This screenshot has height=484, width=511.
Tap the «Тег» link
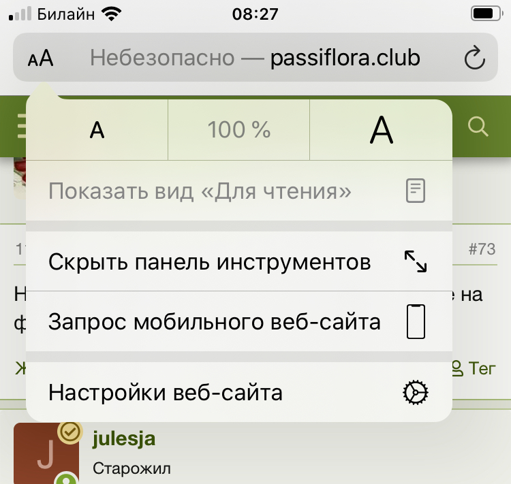pos(481,368)
